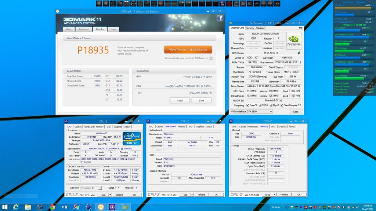The width and height of the screenshot is (376, 211).
Task: Click the volume speaker tray icon
Action: pos(358,207)
